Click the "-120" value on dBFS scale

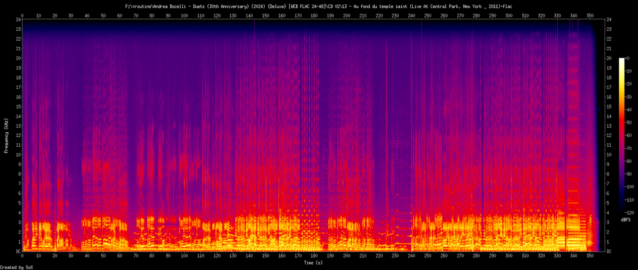[x=631, y=213]
